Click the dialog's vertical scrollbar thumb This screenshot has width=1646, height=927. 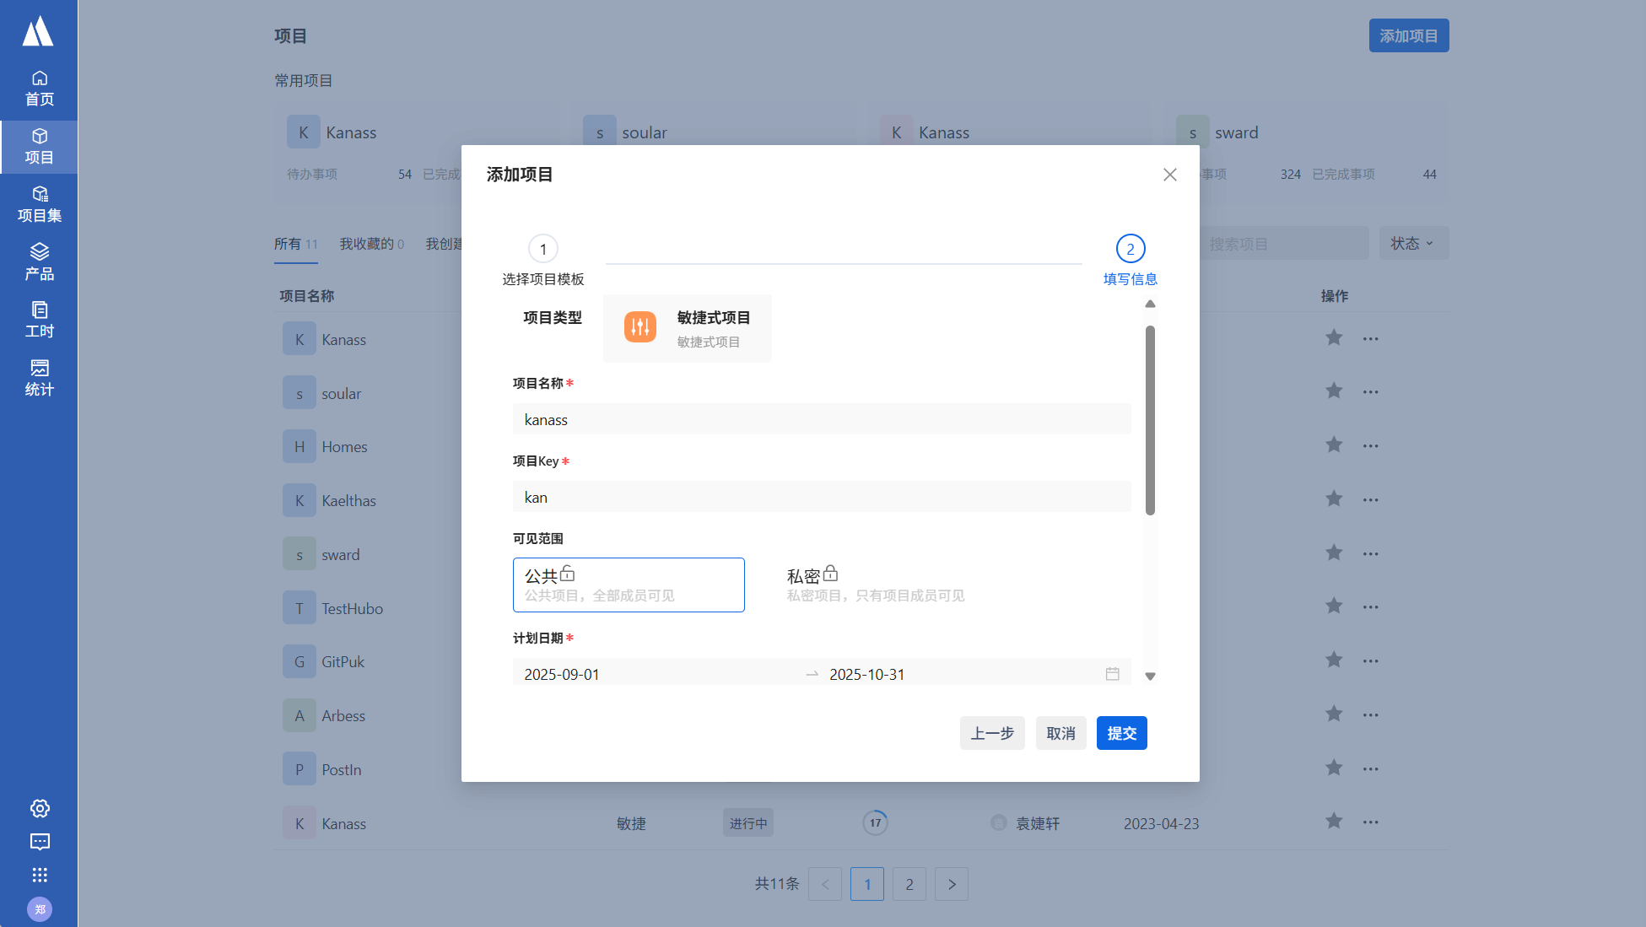(1150, 420)
